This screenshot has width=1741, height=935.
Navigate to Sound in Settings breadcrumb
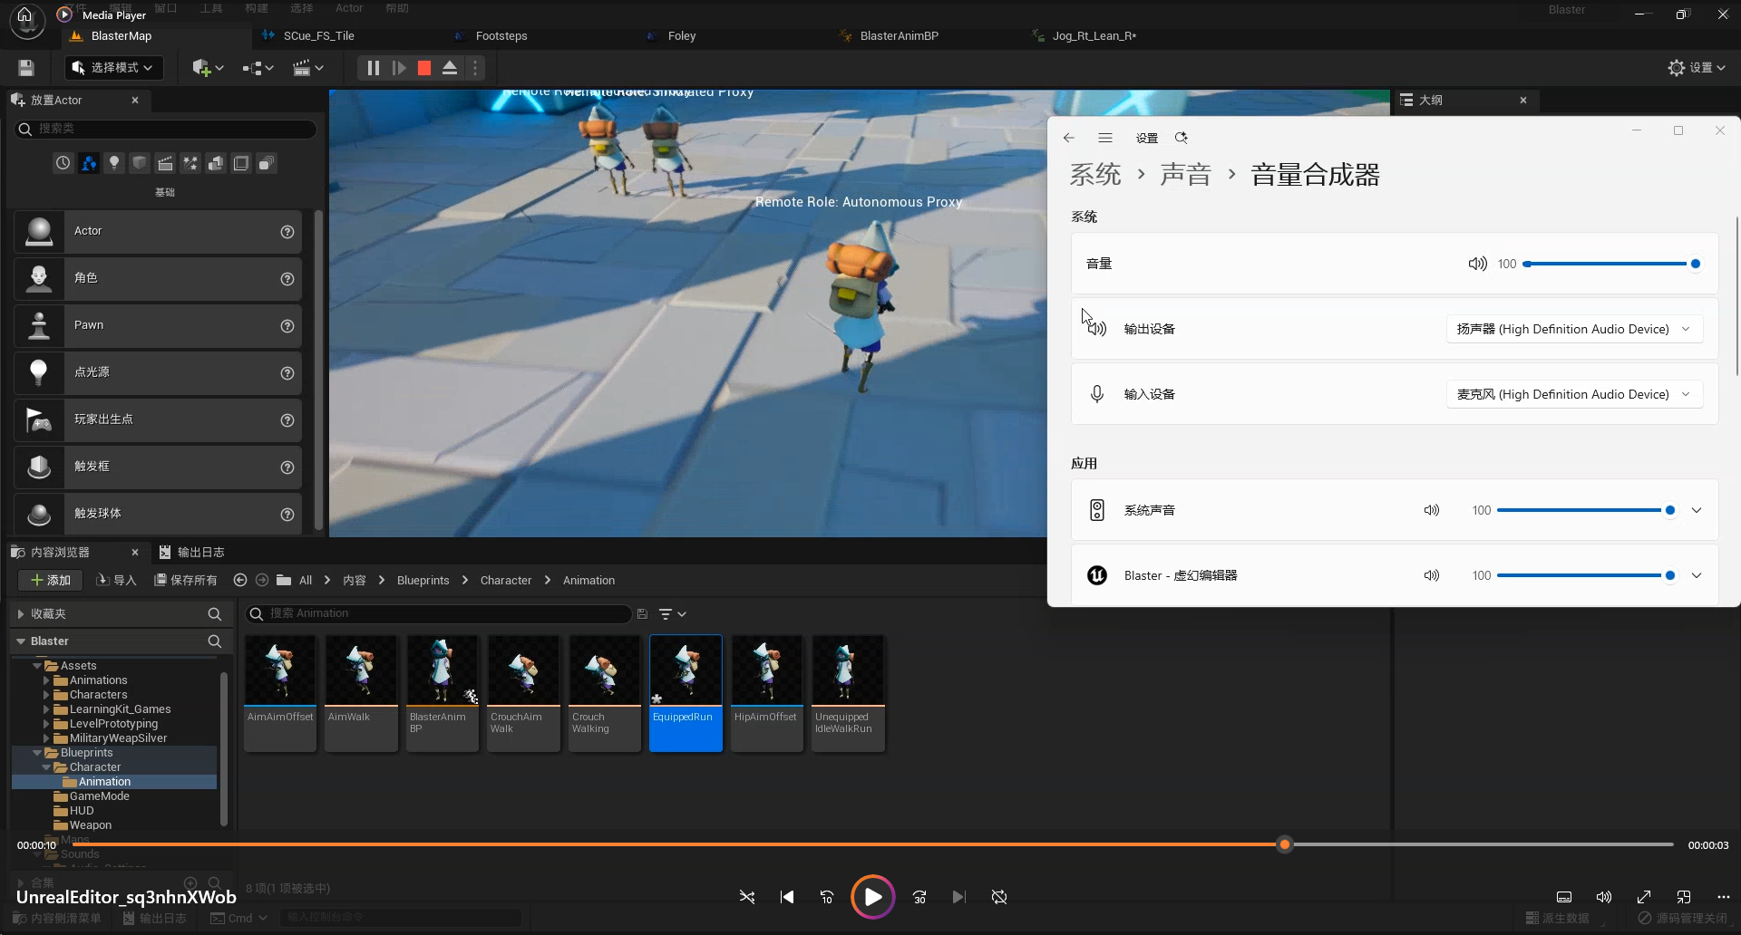pos(1185,174)
